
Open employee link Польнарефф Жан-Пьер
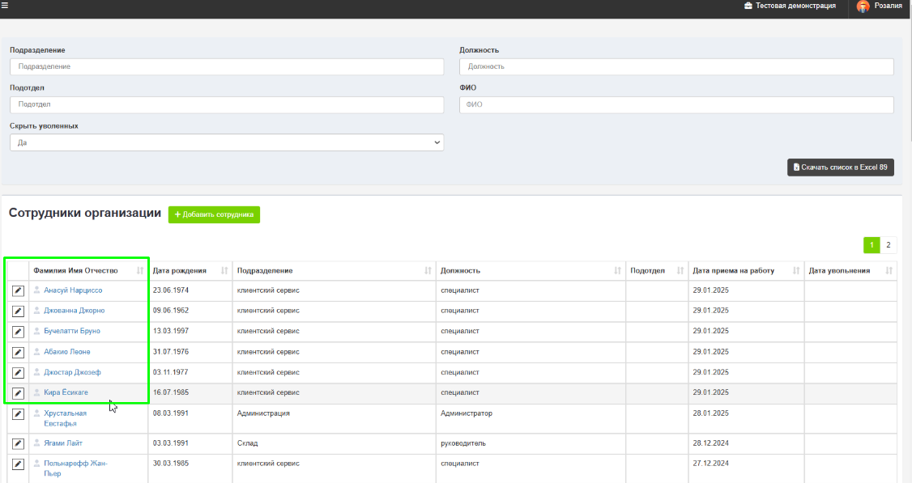pos(75,468)
